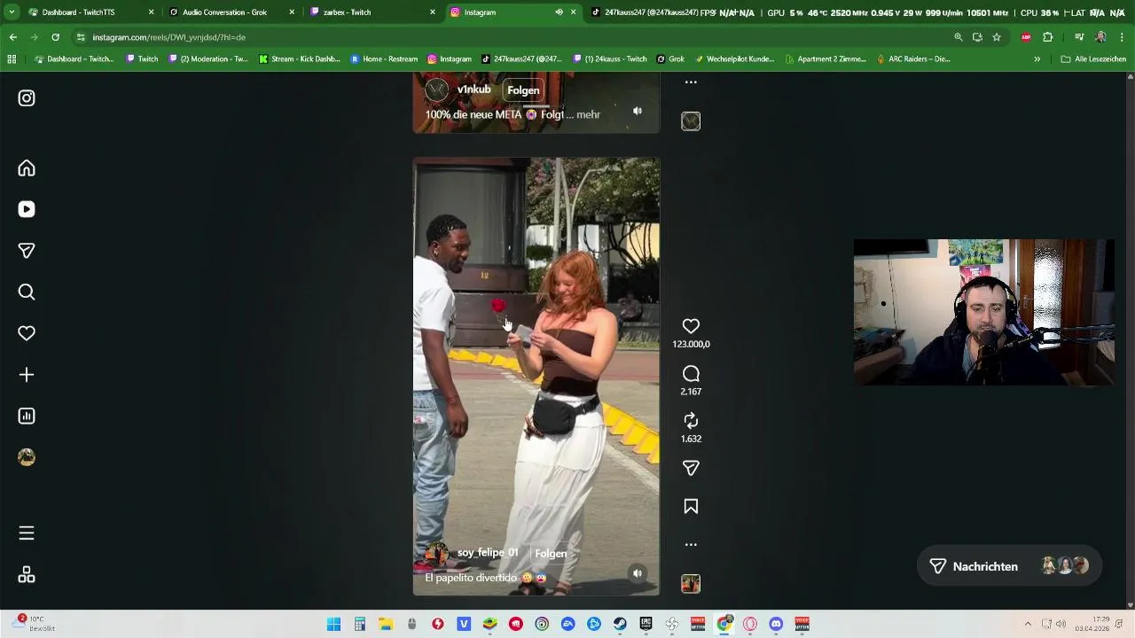1135x638 pixels.
Task: Open the red adblock extension icon
Action: click(x=1026, y=37)
